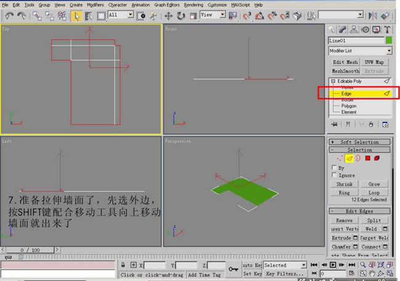Open the Edit menu
Image resolution: width=400 pixels, height=281 pixels.
[x=16, y=5]
